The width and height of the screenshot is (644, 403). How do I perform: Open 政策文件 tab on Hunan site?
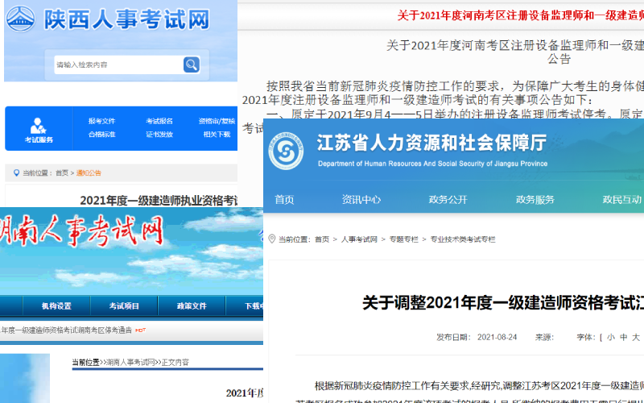click(192, 306)
